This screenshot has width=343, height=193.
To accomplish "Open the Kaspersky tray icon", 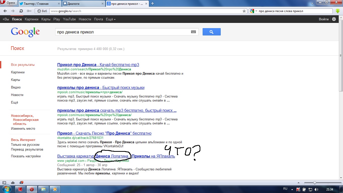I will [298, 189].
